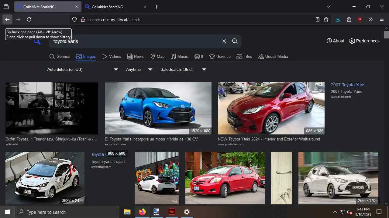389x218 pixels.
Task: Open the extensions puzzle icon
Action: (x=349, y=19)
